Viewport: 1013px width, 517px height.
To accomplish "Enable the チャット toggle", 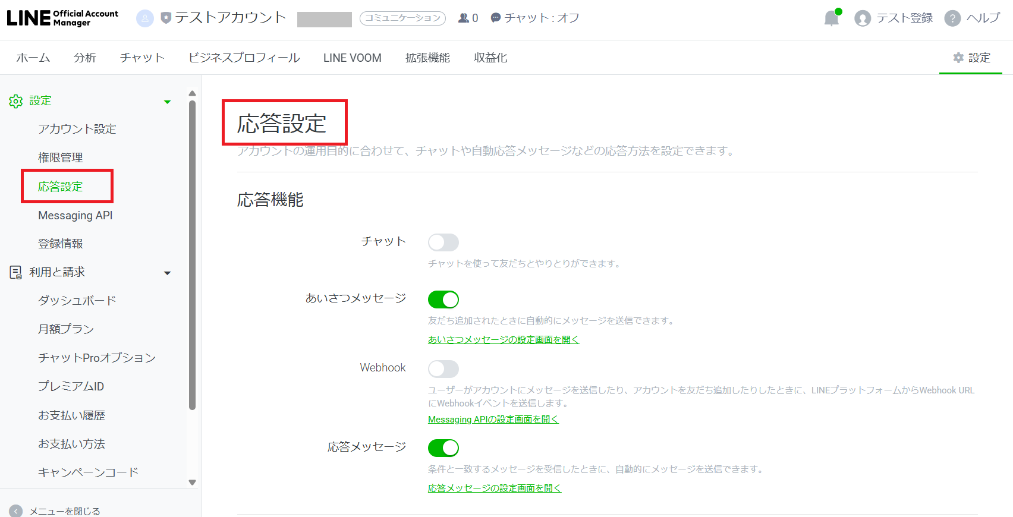I will (x=443, y=242).
